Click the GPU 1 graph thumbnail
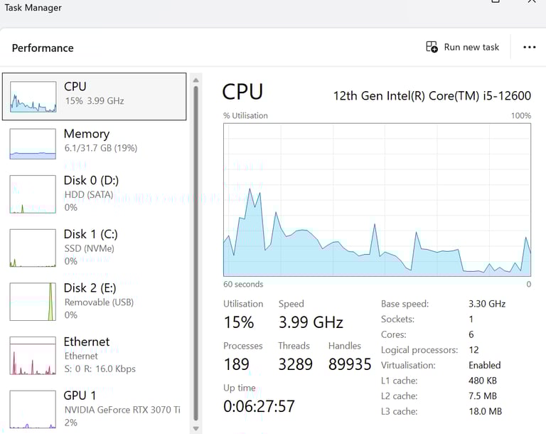The image size is (546, 434). pyautogui.click(x=33, y=409)
